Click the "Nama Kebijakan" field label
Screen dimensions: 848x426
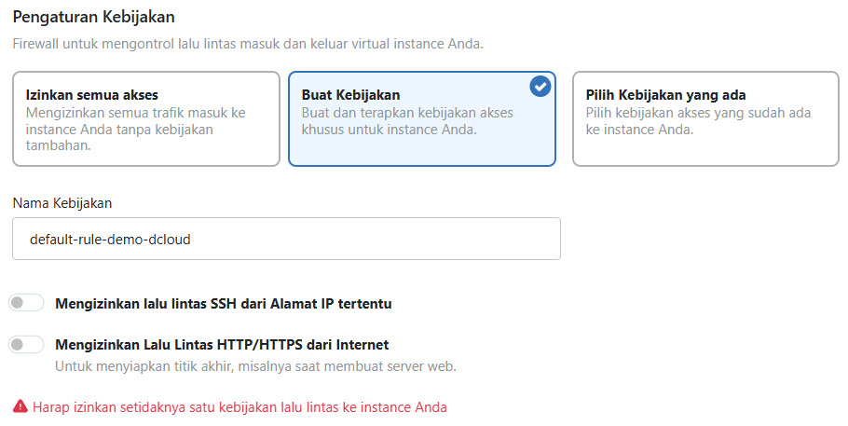tap(62, 202)
